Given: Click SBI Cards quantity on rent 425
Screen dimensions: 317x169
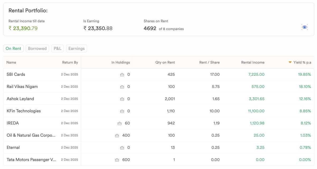Looking at the screenshot, I should (x=171, y=74).
